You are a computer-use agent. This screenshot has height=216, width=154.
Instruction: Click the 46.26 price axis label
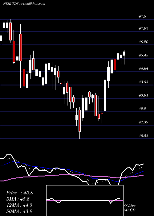coord(144,42)
